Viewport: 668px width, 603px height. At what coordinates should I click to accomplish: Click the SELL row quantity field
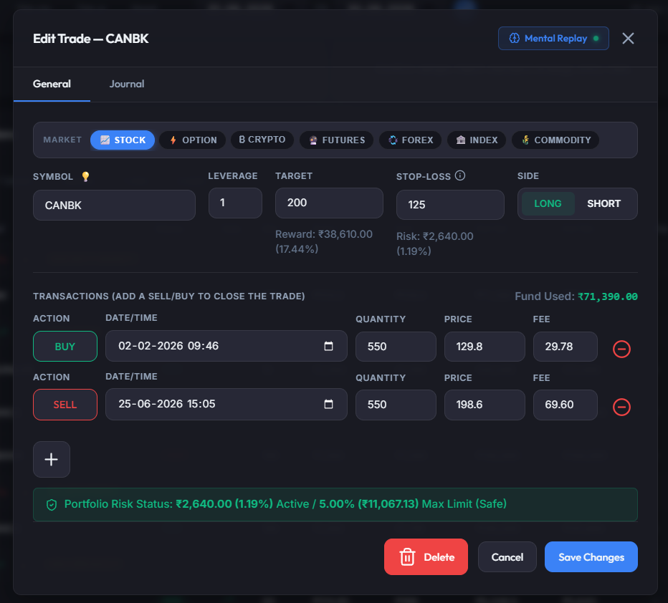click(x=396, y=405)
